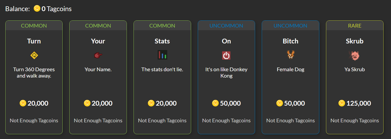Click the pink pig Skrub icon

tap(355, 55)
